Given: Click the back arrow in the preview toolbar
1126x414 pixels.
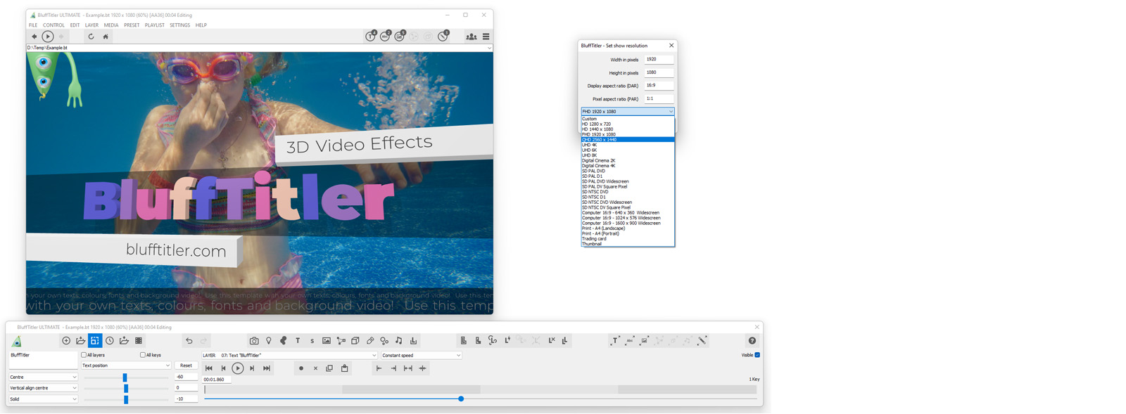Looking at the screenshot, I should point(34,37).
